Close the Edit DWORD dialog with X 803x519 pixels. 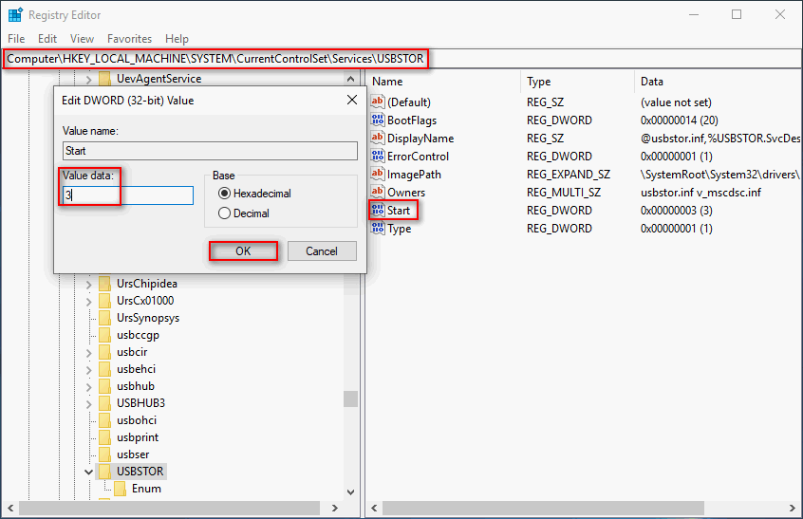coord(352,100)
